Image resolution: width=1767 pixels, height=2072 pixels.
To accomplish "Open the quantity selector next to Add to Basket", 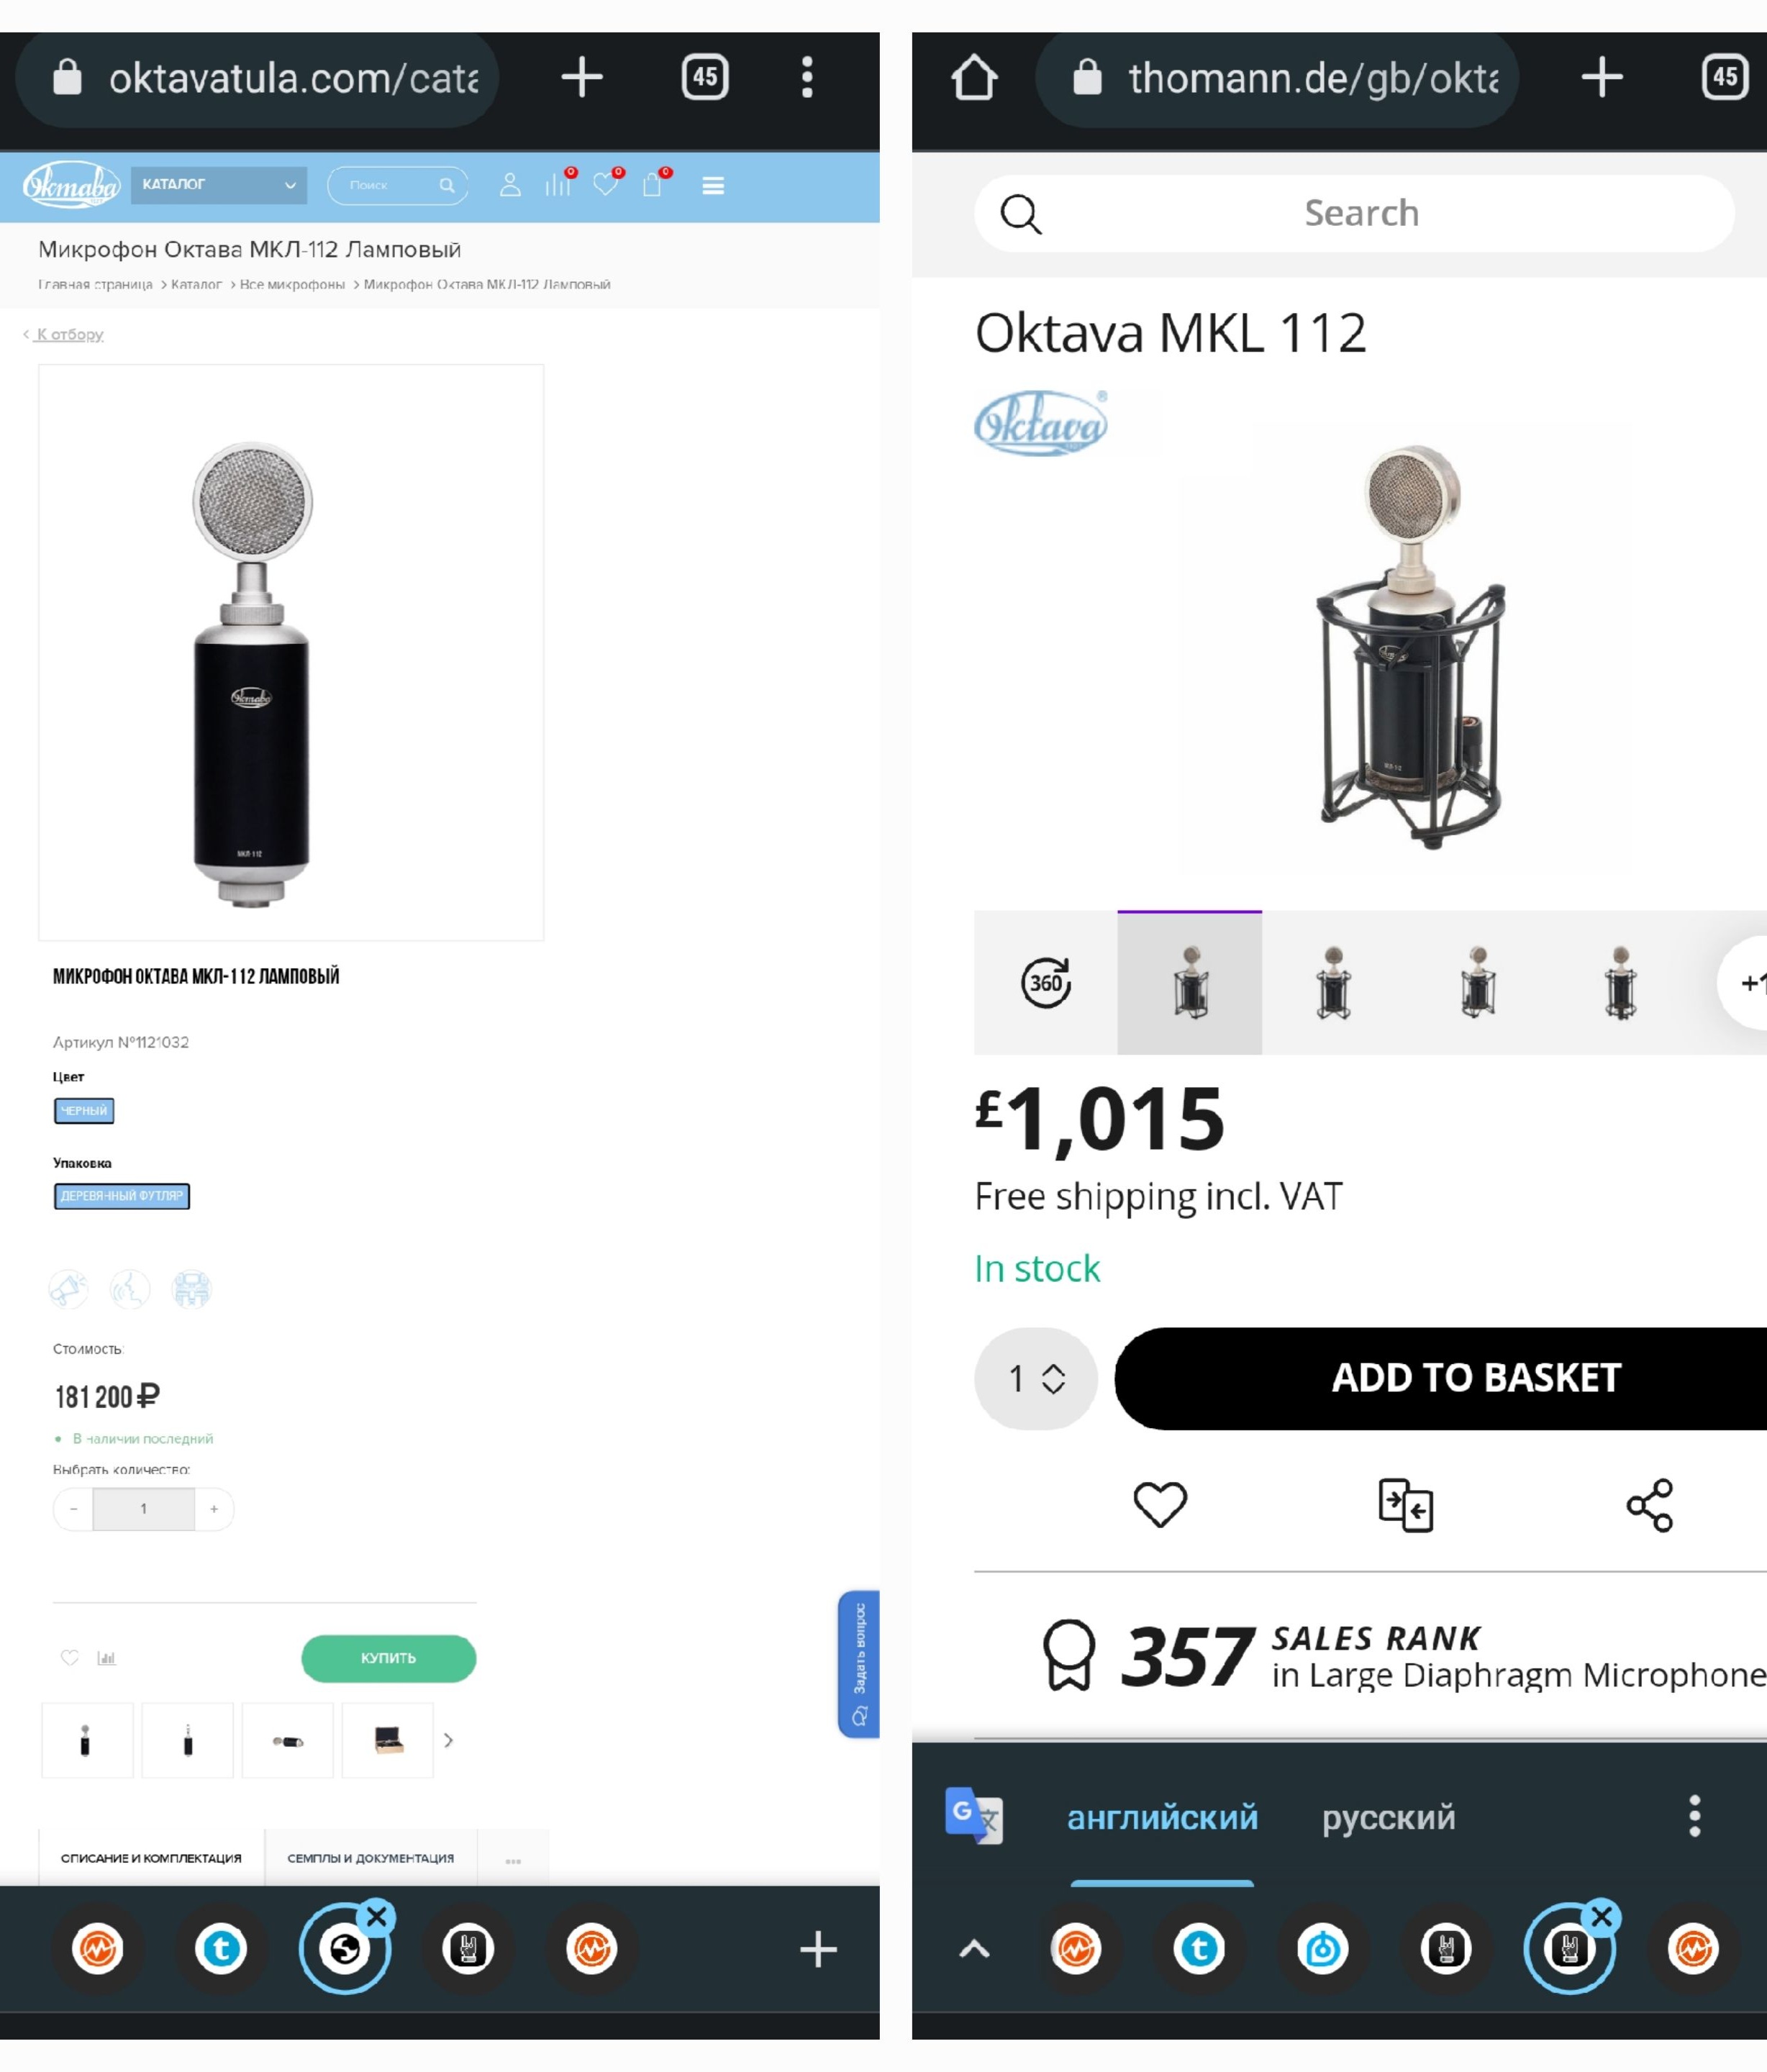I will (x=1036, y=1379).
